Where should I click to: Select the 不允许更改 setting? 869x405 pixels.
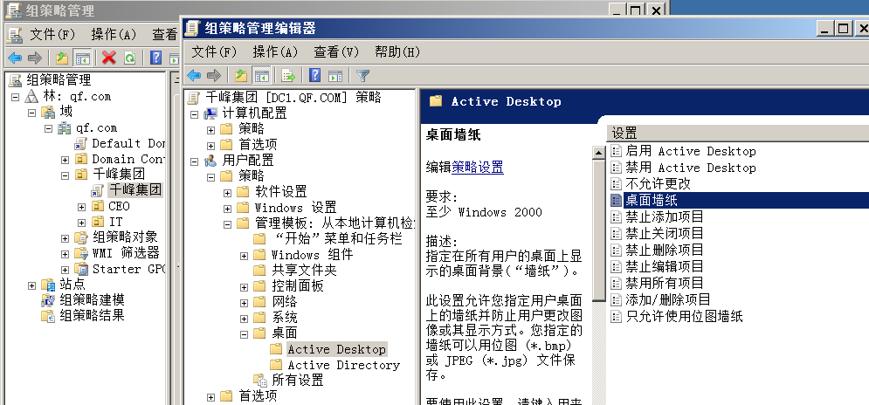[658, 183]
